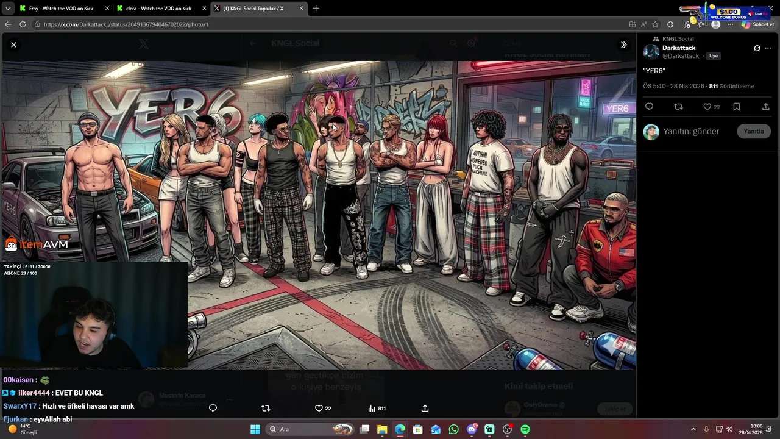Click repost icon under the photo
This screenshot has height=439, width=780.
click(x=266, y=408)
